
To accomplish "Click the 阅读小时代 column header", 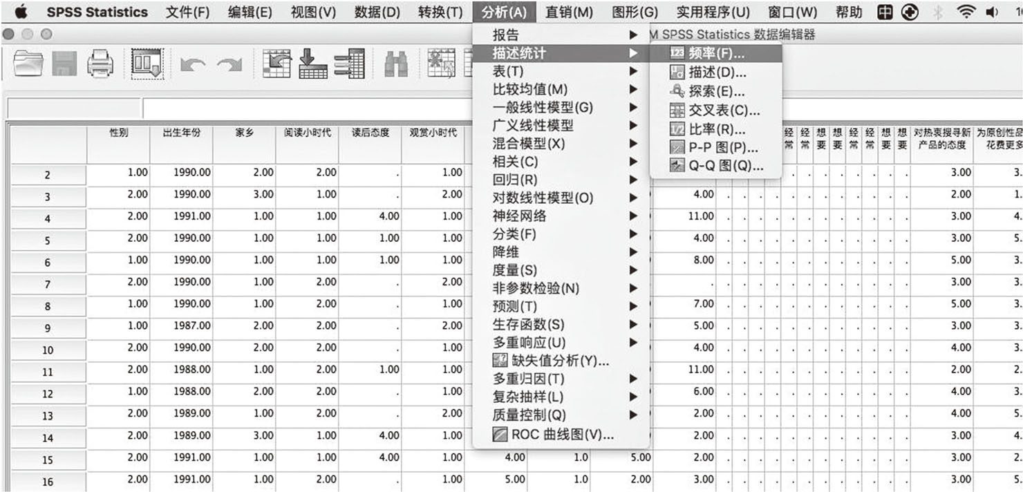I will point(308,143).
